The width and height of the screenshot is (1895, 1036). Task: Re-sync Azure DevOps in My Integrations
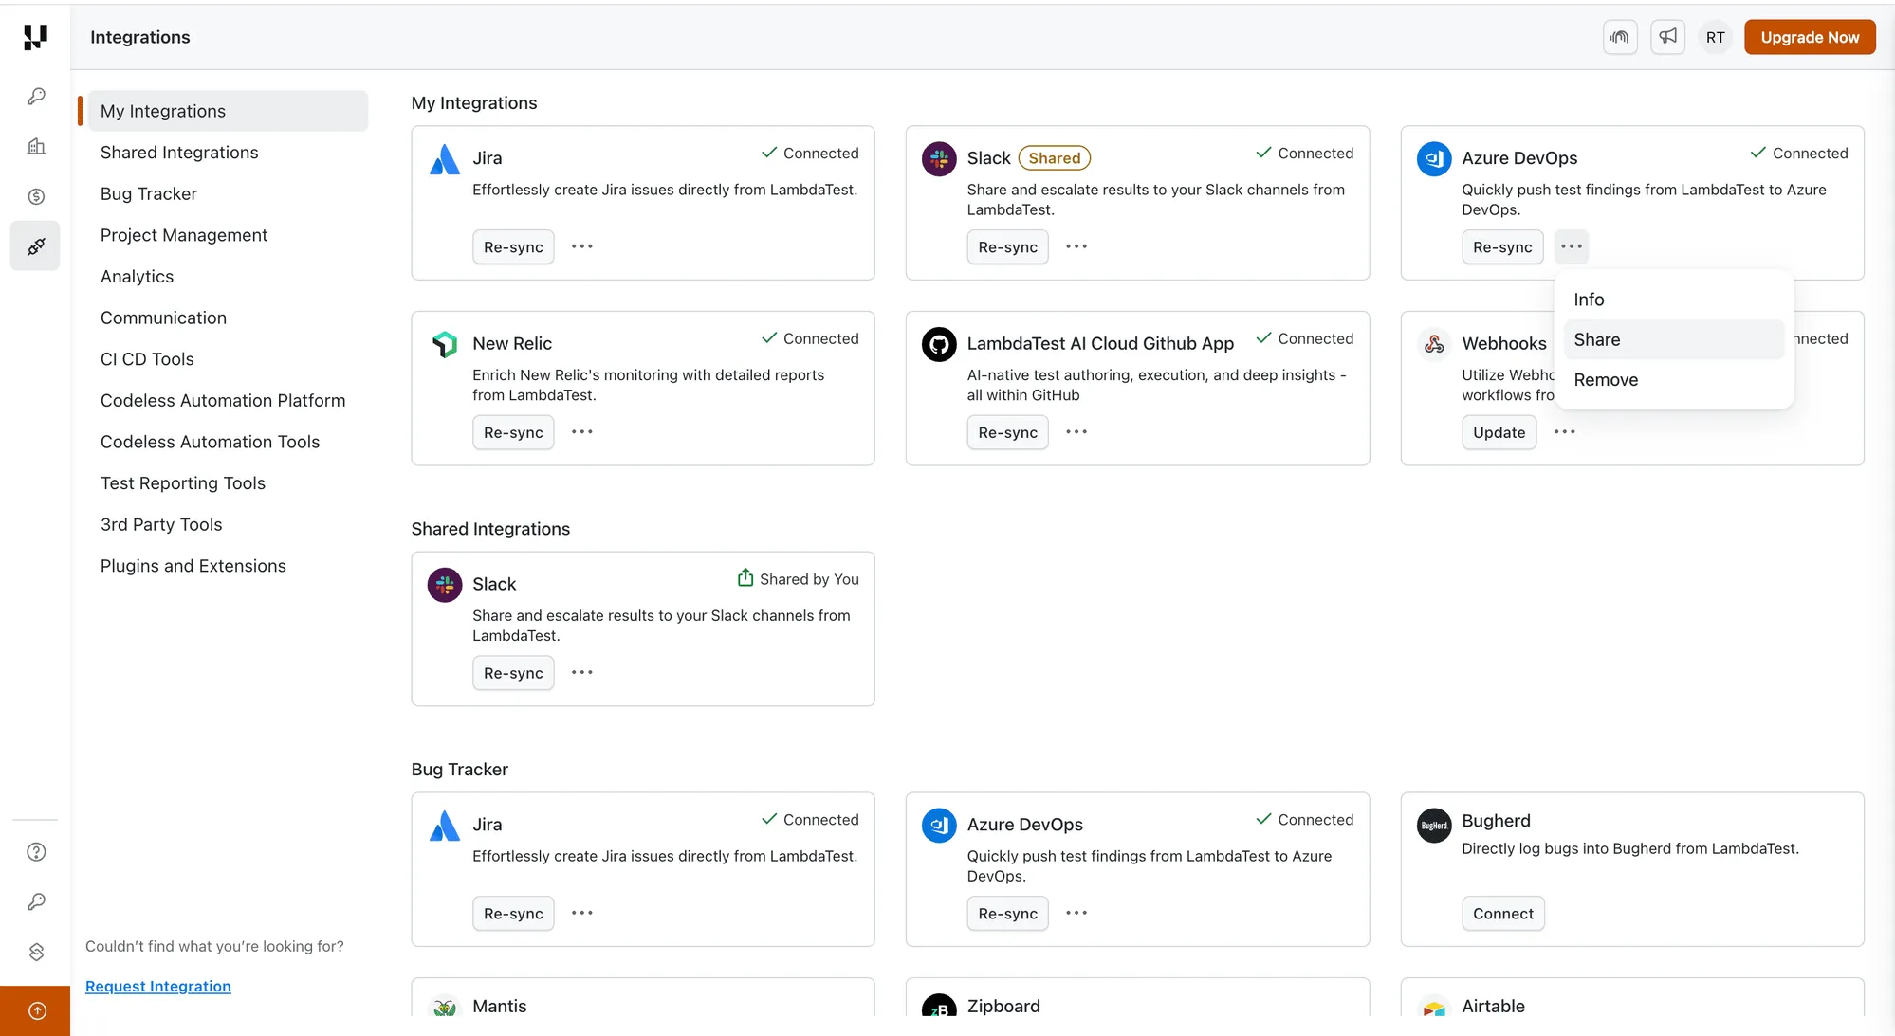1502,247
